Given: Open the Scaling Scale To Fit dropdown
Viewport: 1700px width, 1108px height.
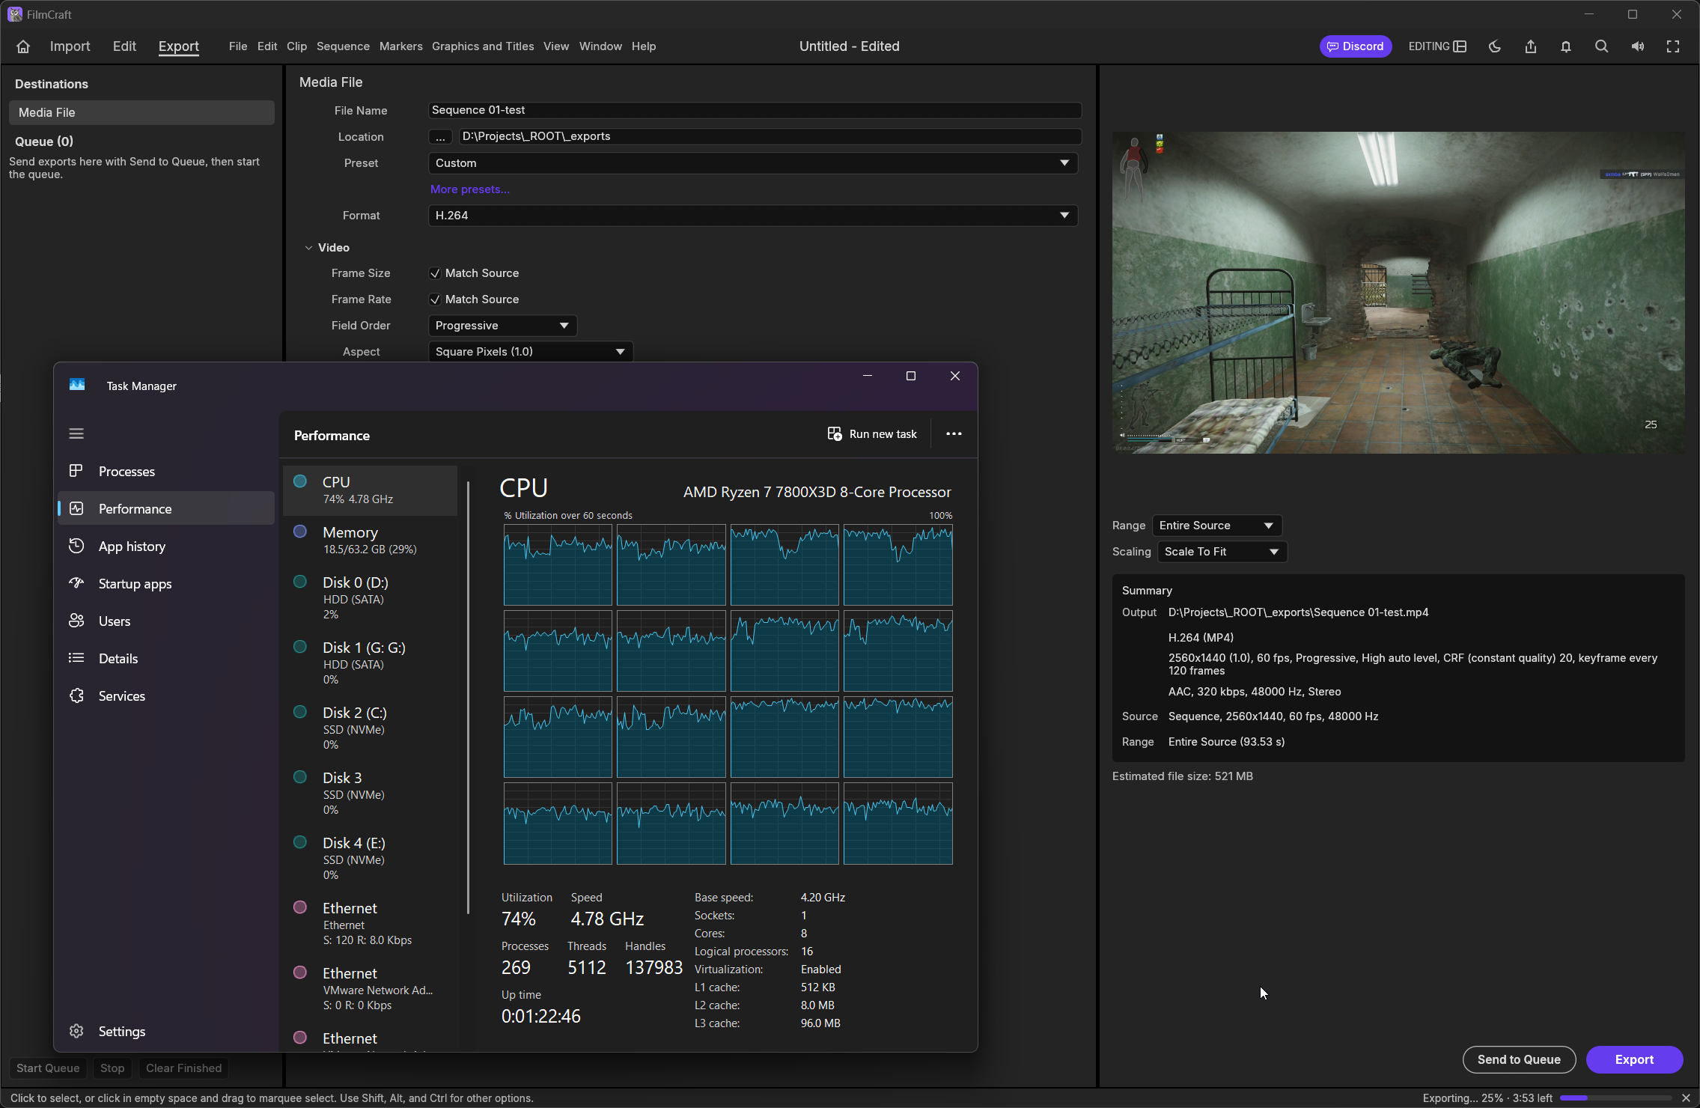Looking at the screenshot, I should [1222, 552].
